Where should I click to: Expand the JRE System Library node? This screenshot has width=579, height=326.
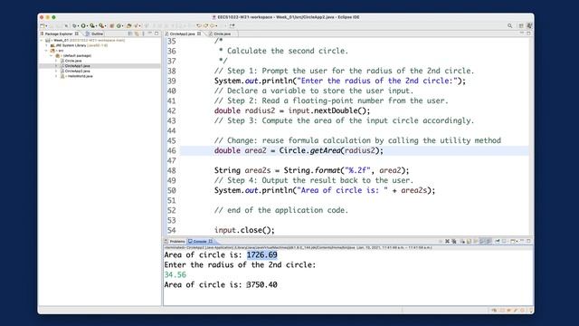[47, 45]
